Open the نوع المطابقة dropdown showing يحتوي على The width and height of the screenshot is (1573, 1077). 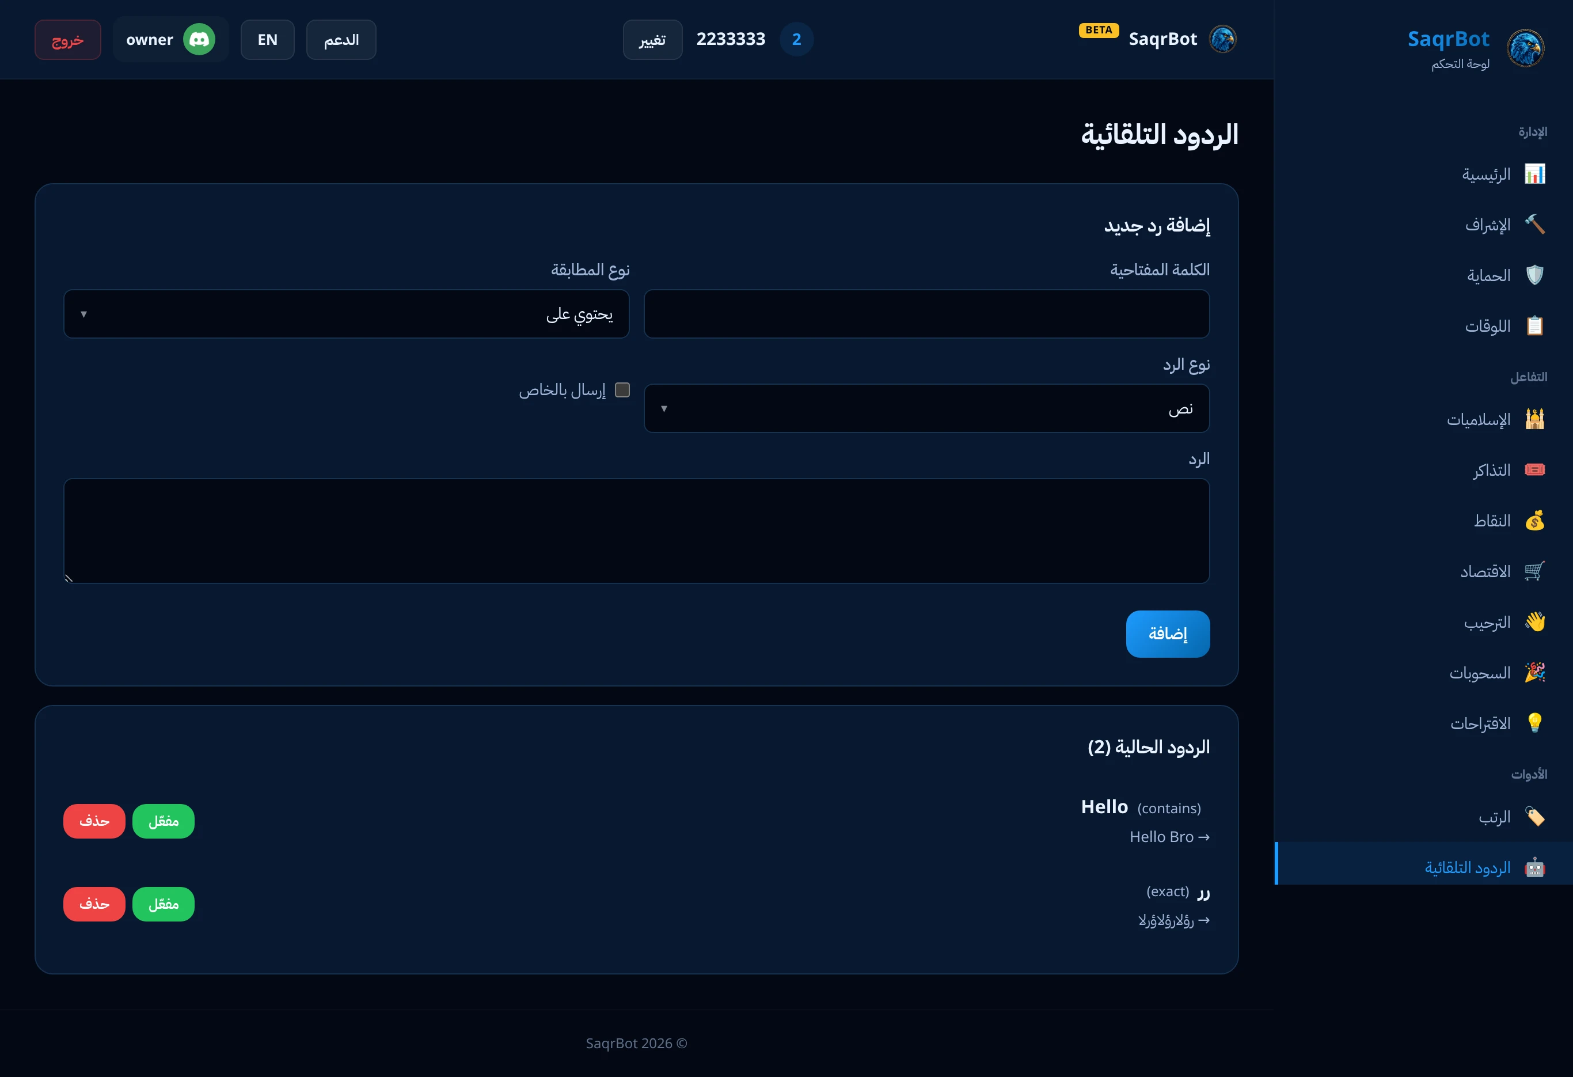tap(347, 314)
